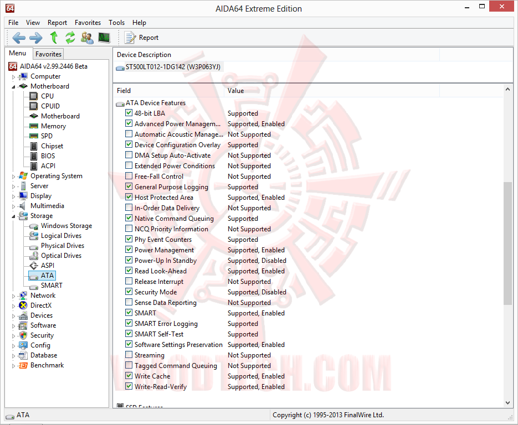Open the Physical Drives icon
Viewport: 518px width, 425px height.
pyautogui.click(x=33, y=247)
